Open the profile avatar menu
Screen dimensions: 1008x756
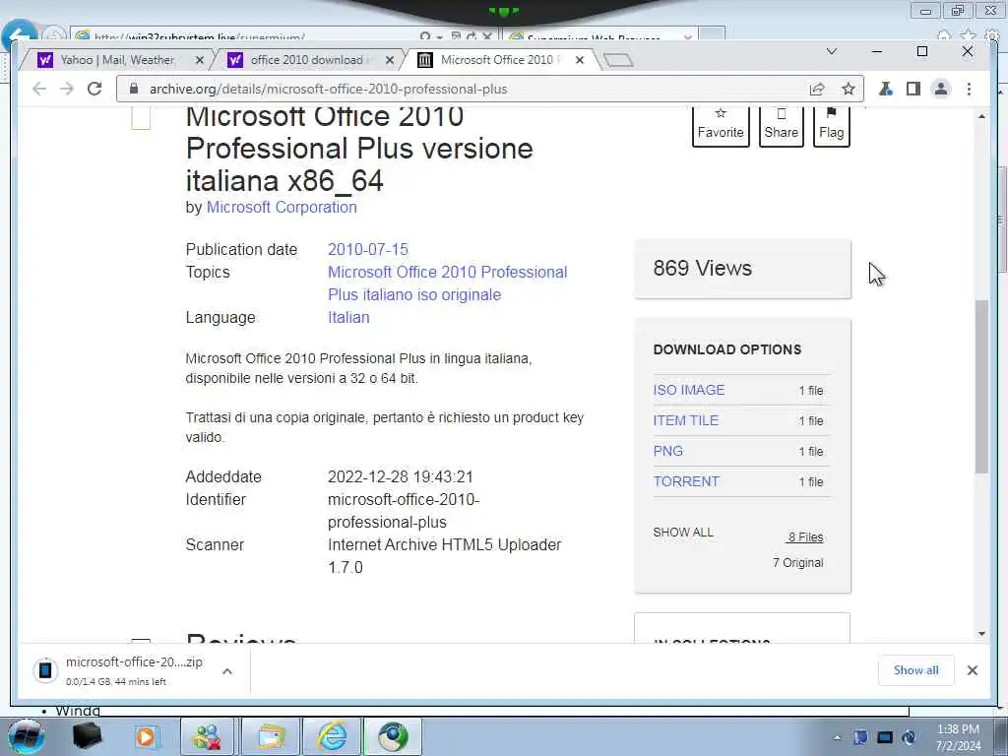pos(941,89)
